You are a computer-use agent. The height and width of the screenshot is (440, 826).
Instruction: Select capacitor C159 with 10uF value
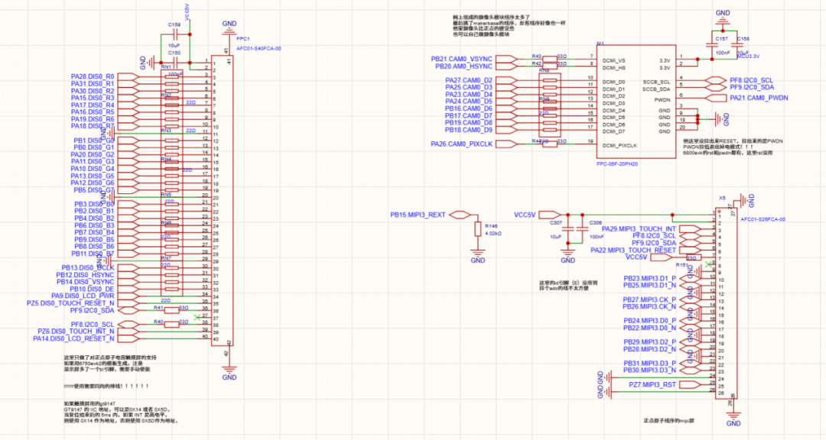point(175,34)
